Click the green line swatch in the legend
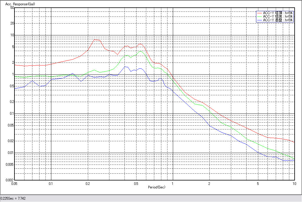 click(259, 17)
